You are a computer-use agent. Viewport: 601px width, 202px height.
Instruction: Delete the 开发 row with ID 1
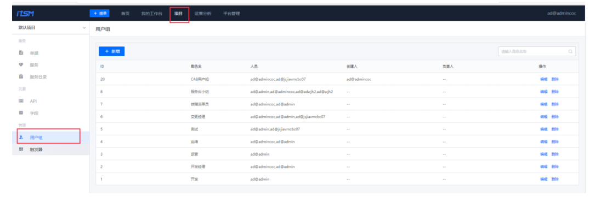pos(555,179)
